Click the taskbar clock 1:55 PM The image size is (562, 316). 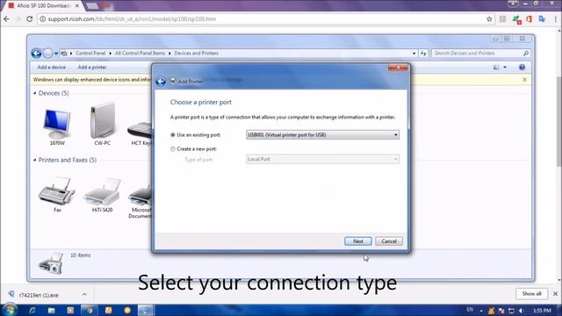pos(543,311)
